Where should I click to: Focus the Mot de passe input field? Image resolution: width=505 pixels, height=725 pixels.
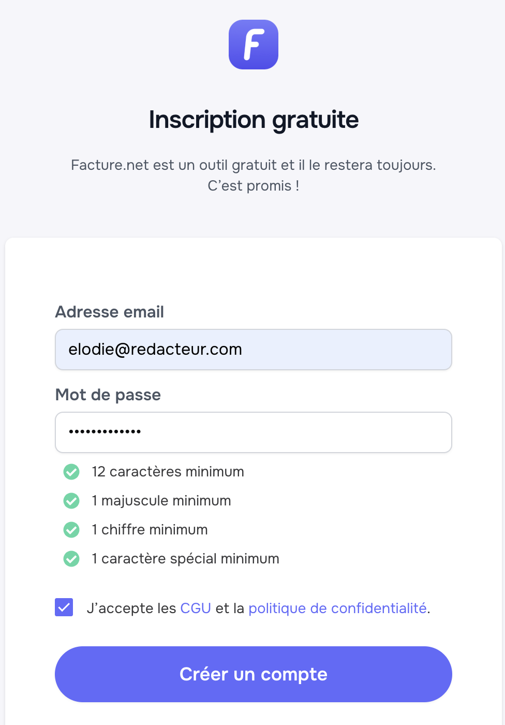(254, 432)
